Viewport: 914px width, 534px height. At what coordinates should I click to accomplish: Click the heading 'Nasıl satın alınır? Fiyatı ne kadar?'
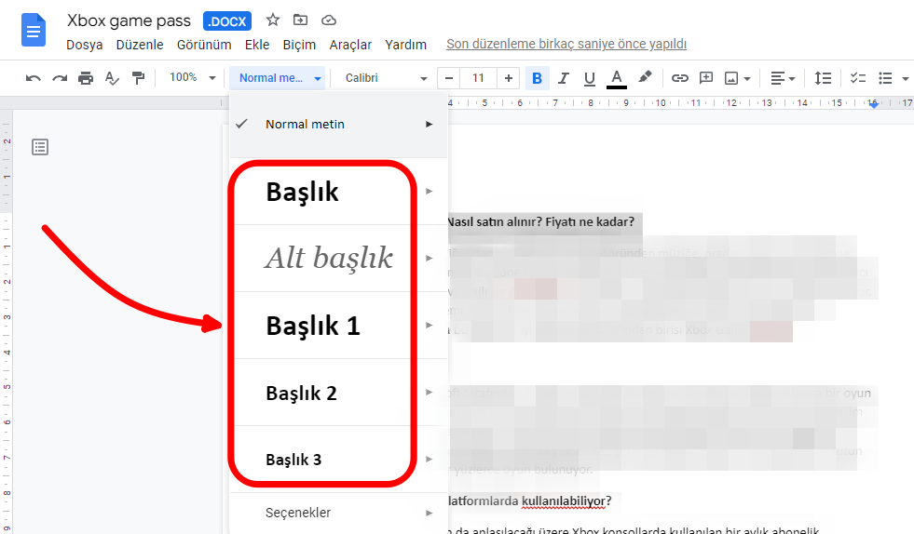pos(540,221)
